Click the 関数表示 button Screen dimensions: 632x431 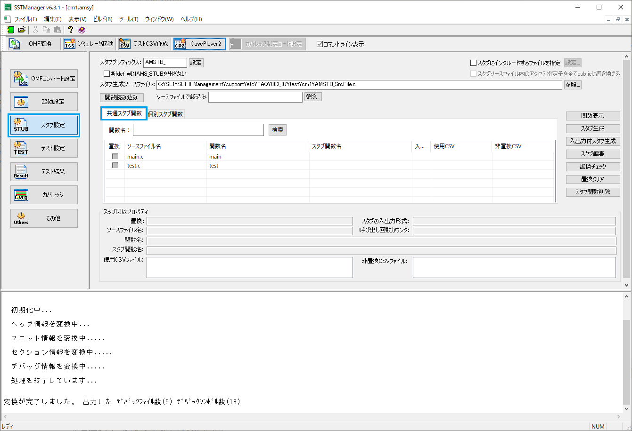click(593, 116)
